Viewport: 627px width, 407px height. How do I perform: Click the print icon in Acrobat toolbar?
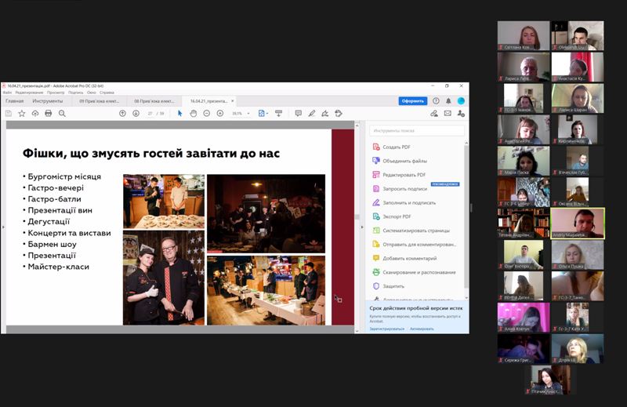pyautogui.click(x=49, y=114)
